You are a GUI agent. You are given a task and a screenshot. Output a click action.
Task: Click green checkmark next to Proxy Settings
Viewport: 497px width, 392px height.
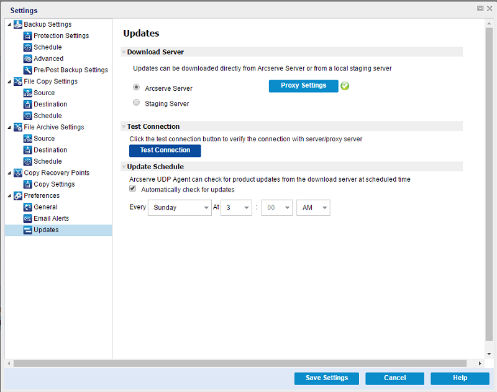tap(345, 86)
